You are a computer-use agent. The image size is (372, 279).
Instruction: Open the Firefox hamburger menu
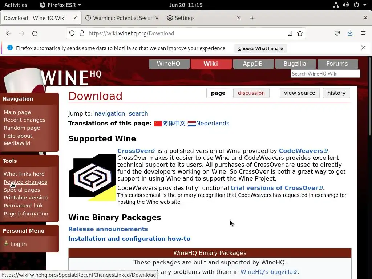click(x=363, y=33)
